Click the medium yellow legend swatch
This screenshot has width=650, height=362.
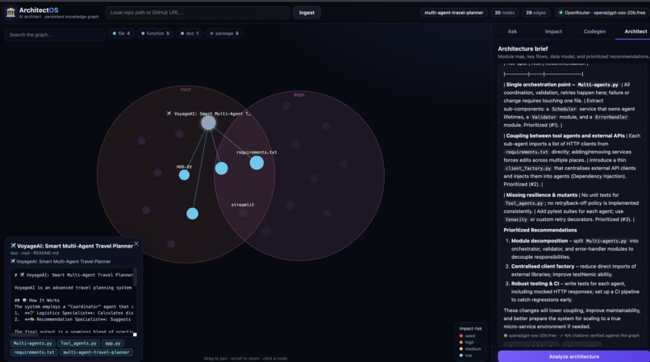pyautogui.click(x=461, y=349)
